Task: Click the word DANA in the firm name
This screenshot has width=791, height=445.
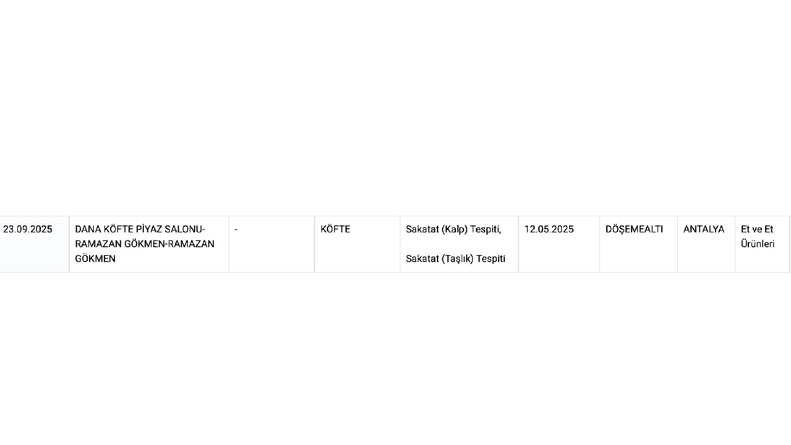Action: click(88, 229)
